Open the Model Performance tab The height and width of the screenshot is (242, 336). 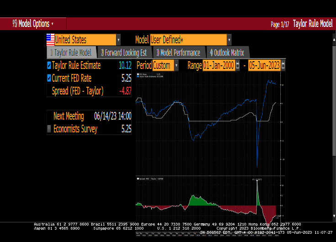(x=178, y=53)
